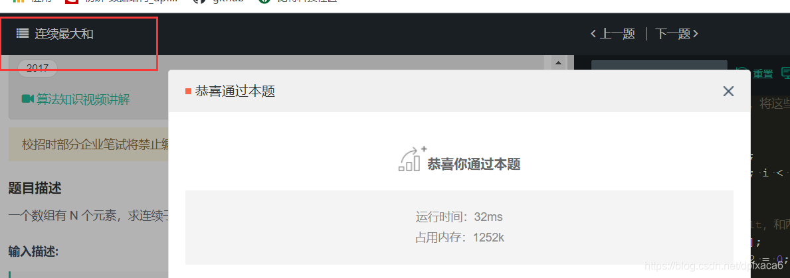Go to next problem via 下一题
The height and width of the screenshot is (278, 790).
[x=676, y=34]
